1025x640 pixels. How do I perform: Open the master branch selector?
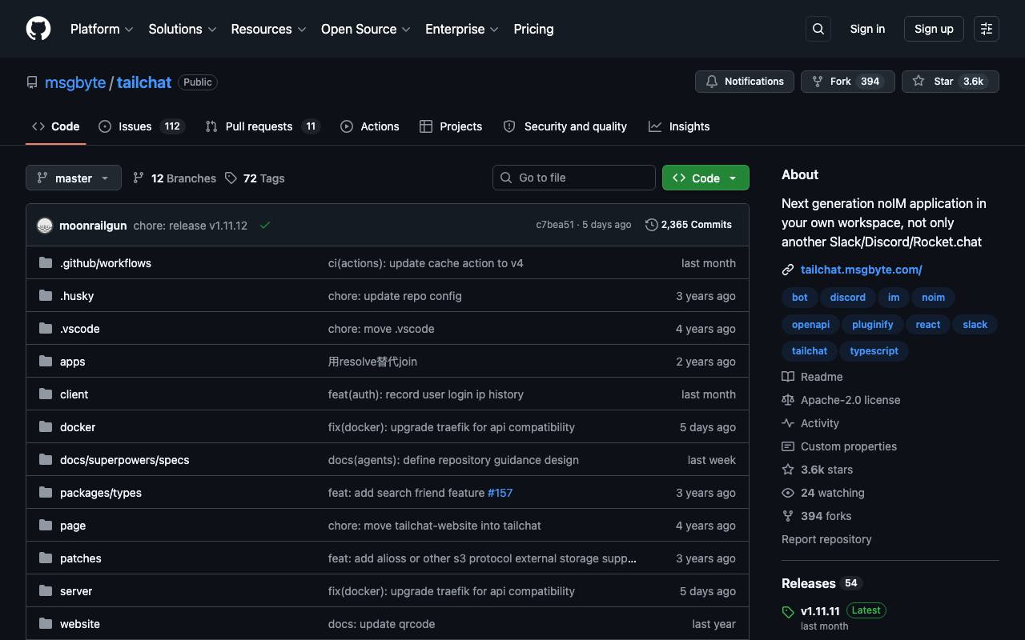coord(74,178)
